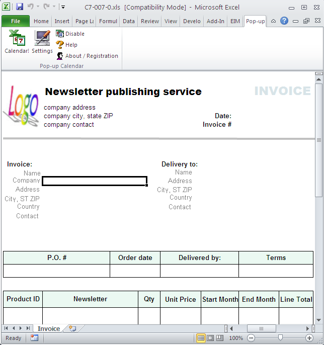Select the 'company contact' cell
The width and height of the screenshot is (324, 345).
point(68,125)
